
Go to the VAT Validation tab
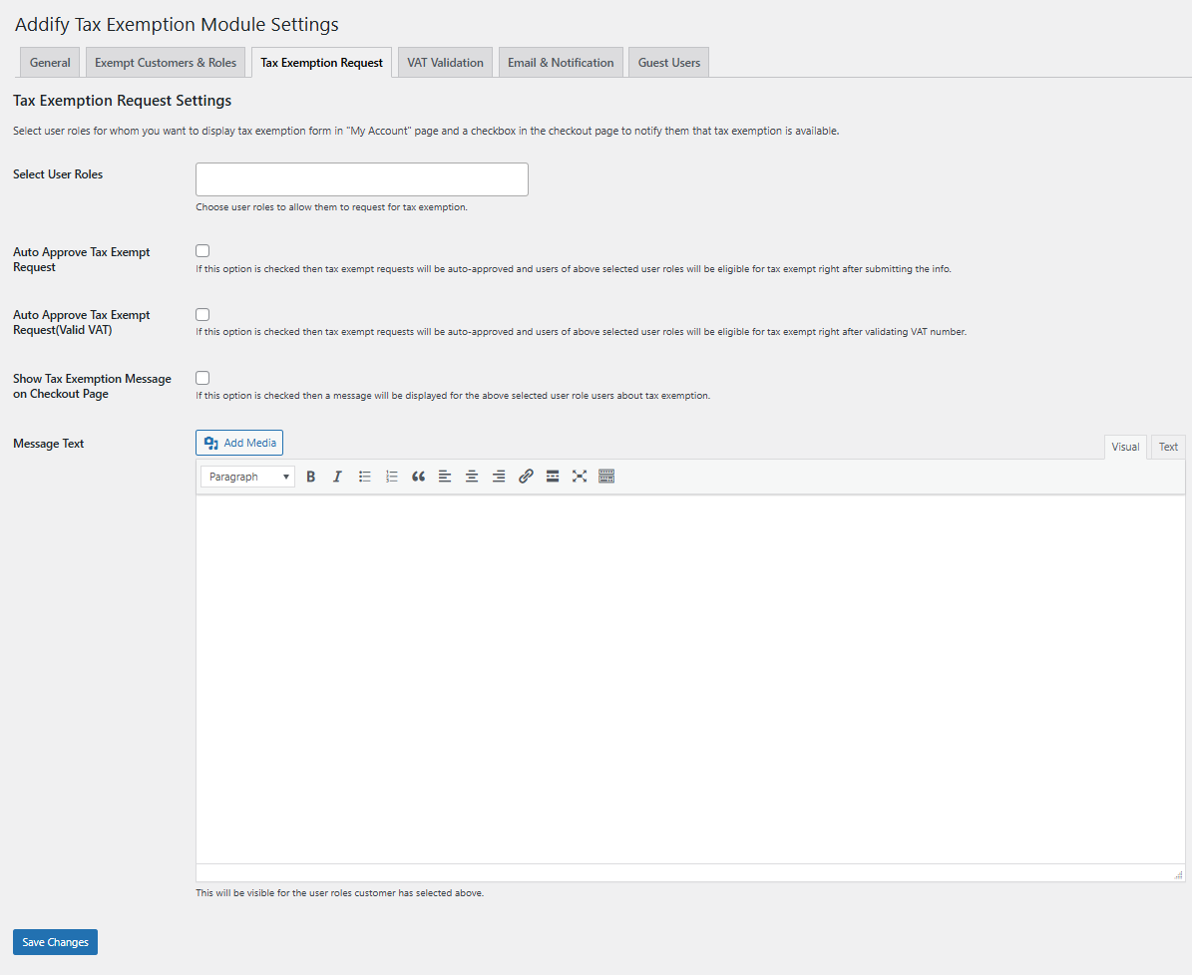446,63
